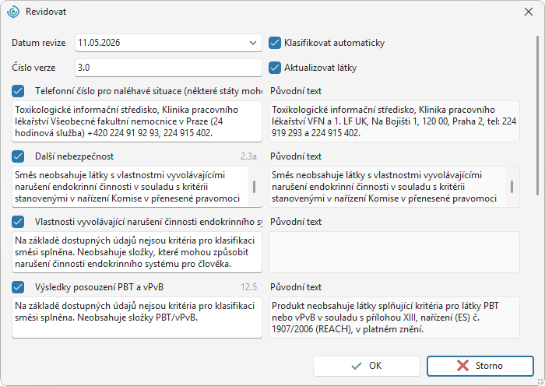
Task: Click section number 12.5 label
Action: (249, 287)
